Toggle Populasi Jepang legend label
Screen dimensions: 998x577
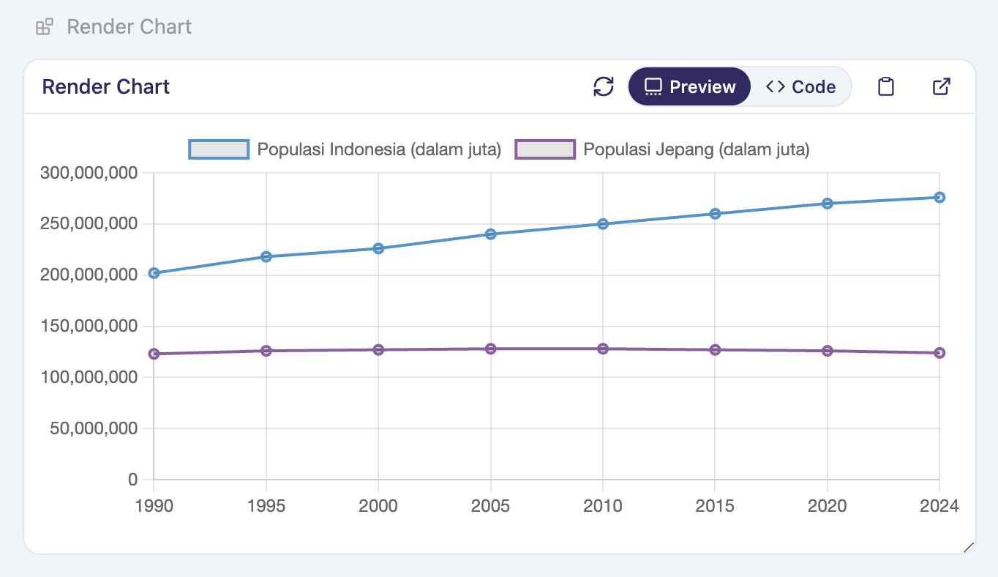point(696,149)
